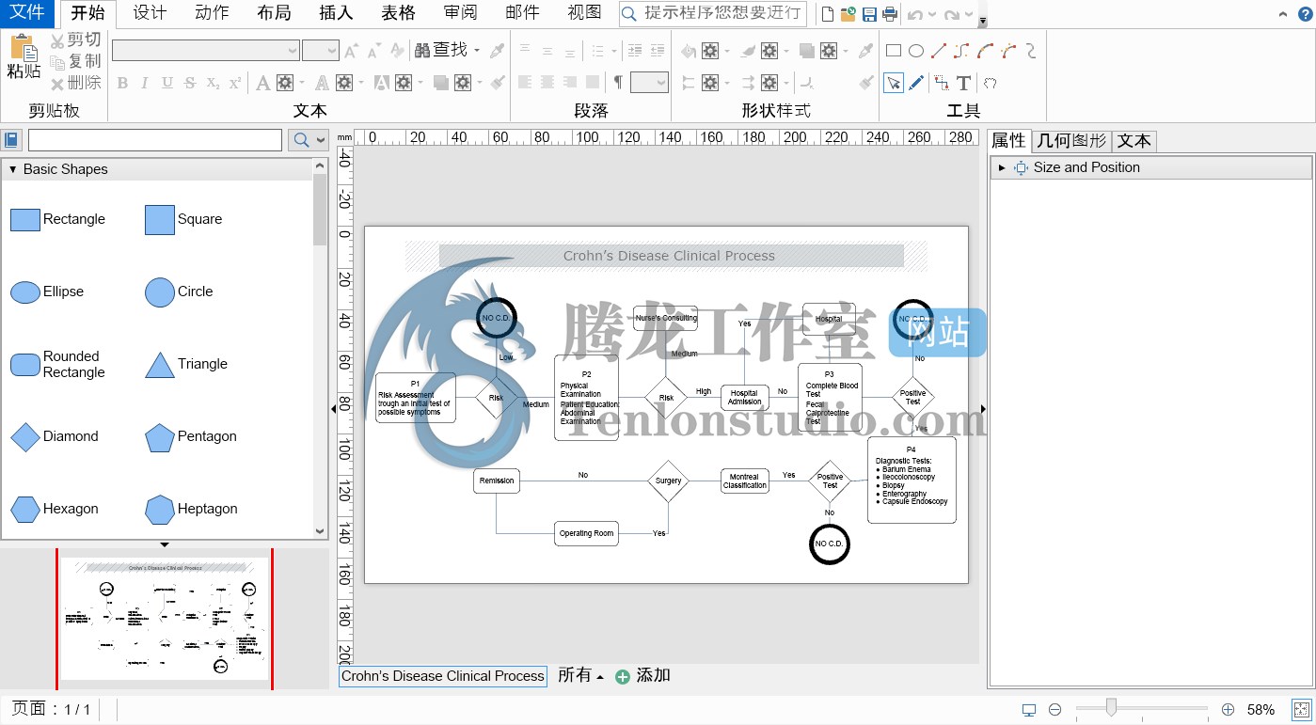Click 添加 to add a page
The width and height of the screenshot is (1316, 725).
pos(642,676)
